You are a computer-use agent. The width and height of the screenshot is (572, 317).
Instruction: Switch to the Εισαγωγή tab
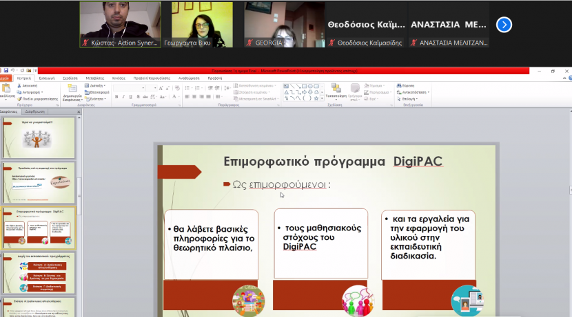pos(47,78)
